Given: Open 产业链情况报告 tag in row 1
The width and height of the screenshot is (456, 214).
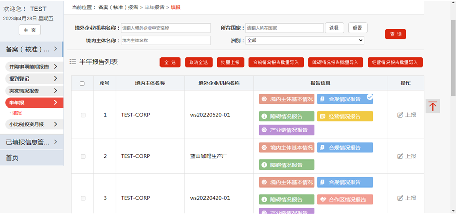Looking at the screenshot, I should click(286, 130).
